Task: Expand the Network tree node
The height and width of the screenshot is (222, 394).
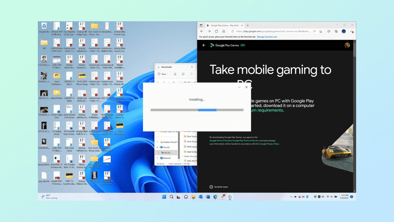Action: [x=158, y=158]
